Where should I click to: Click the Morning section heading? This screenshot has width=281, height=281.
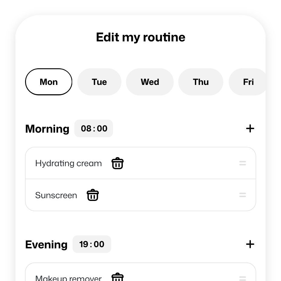coord(47,129)
